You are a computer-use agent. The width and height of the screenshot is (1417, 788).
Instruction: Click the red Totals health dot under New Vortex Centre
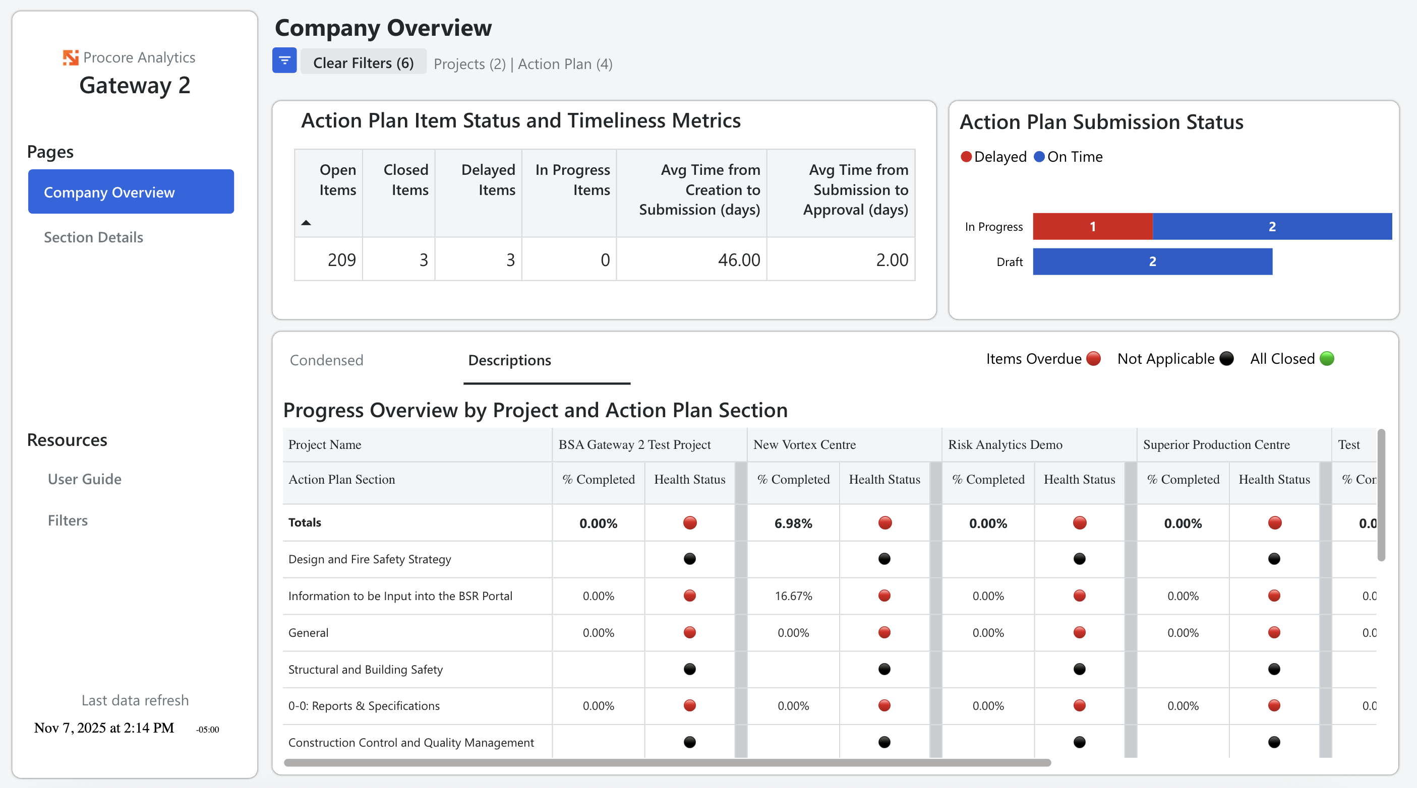pos(884,522)
